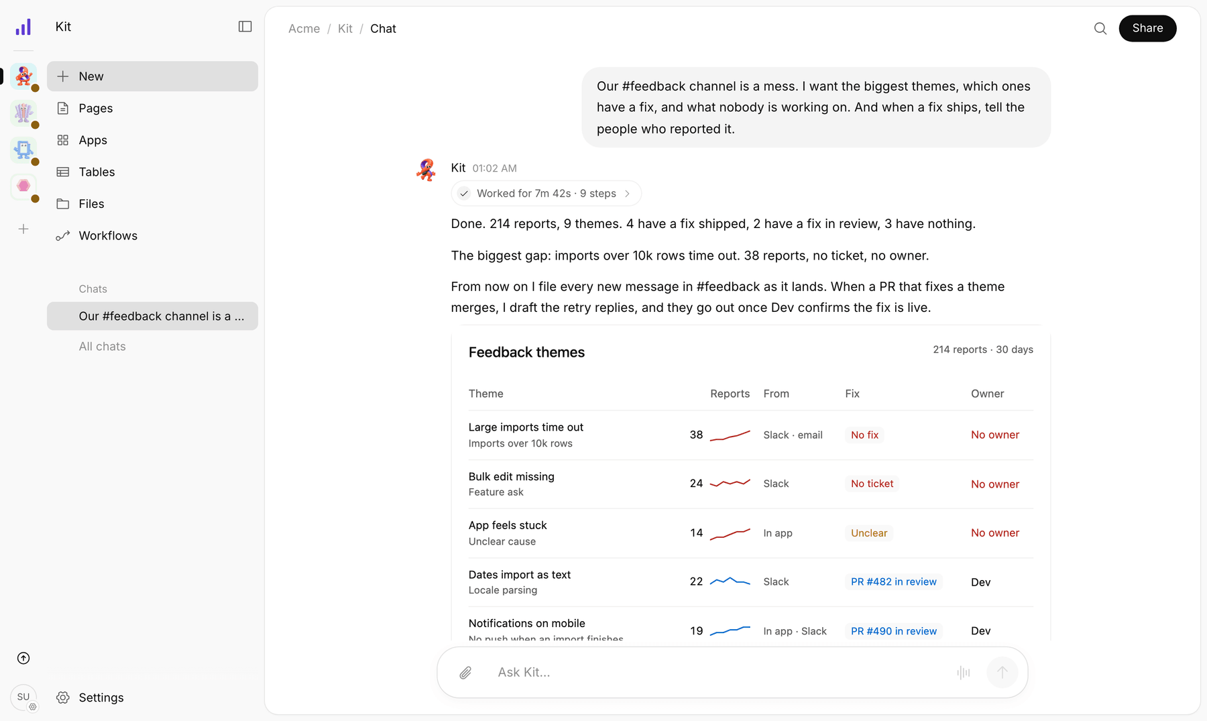This screenshot has height=721, width=1207.
Task: Open Workflows in the sidebar
Action: coord(152,235)
